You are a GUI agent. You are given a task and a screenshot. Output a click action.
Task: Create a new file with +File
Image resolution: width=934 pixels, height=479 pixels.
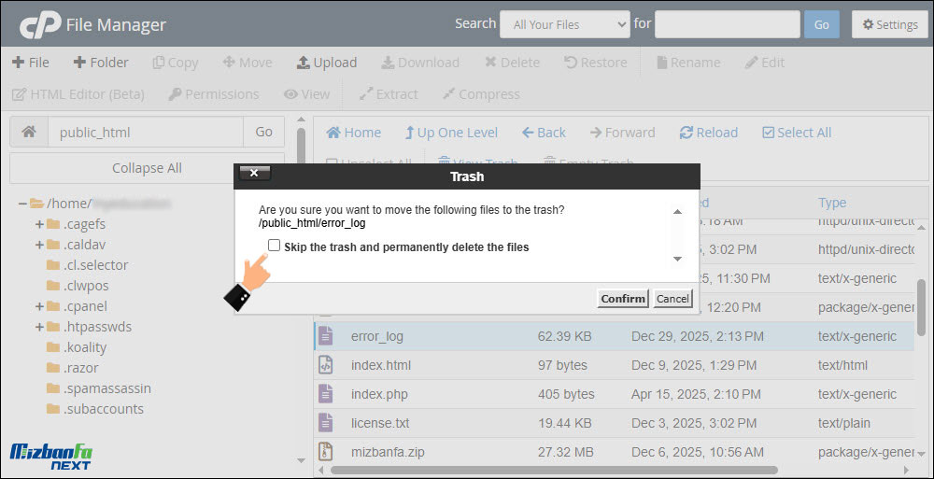pos(30,63)
